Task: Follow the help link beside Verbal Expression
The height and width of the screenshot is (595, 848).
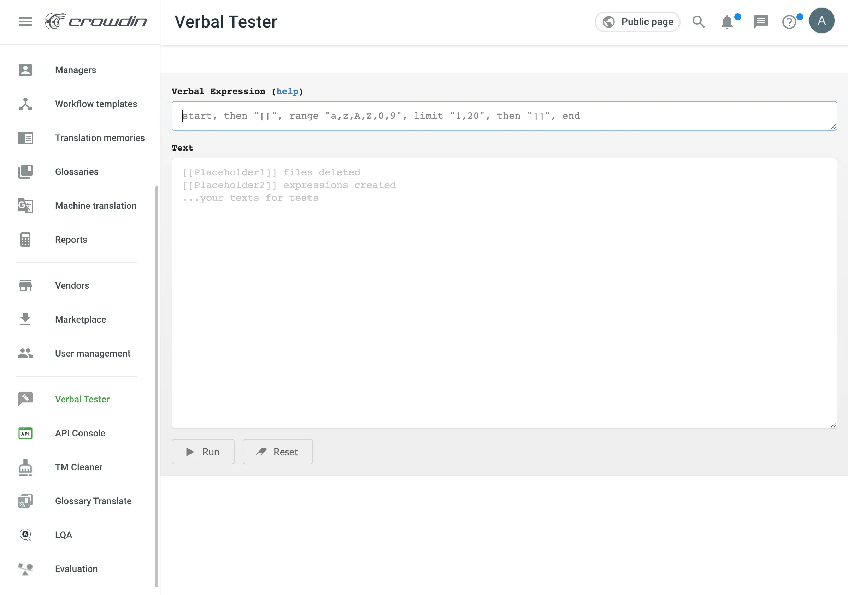Action: tap(287, 91)
